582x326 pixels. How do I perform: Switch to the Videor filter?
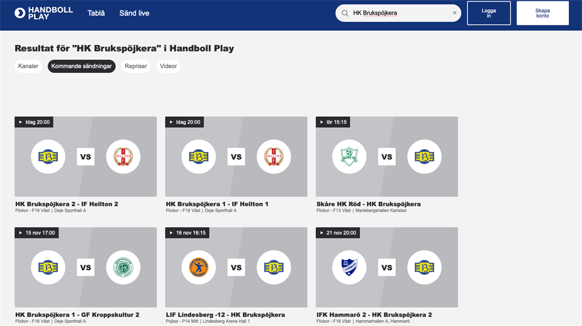point(169,66)
